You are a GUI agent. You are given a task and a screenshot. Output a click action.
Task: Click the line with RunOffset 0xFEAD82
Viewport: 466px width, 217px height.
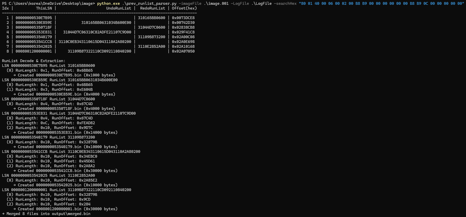click(x=51, y=123)
